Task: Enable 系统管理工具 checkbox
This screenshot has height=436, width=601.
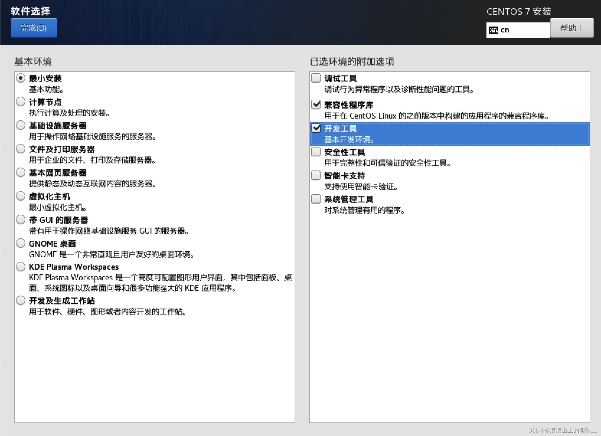Action: tap(316, 199)
